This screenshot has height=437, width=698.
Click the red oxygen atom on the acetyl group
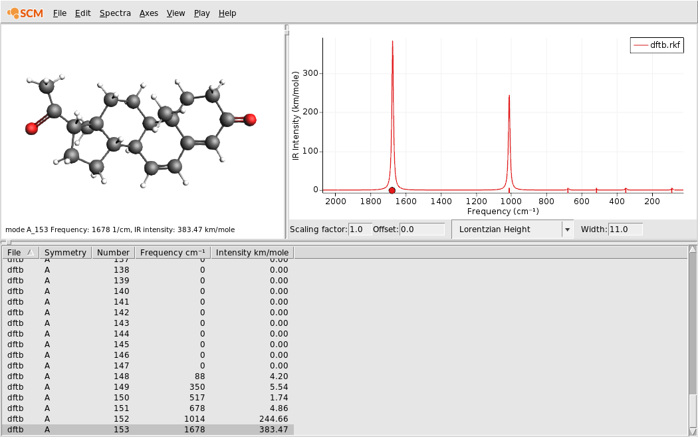31,129
